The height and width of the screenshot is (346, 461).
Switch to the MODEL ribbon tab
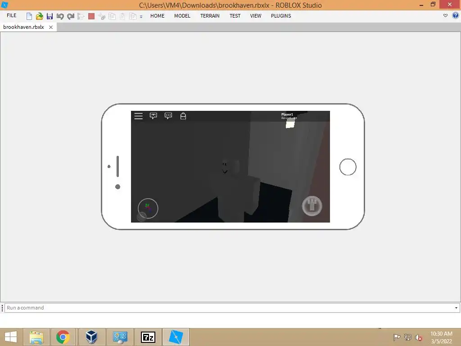(182, 16)
